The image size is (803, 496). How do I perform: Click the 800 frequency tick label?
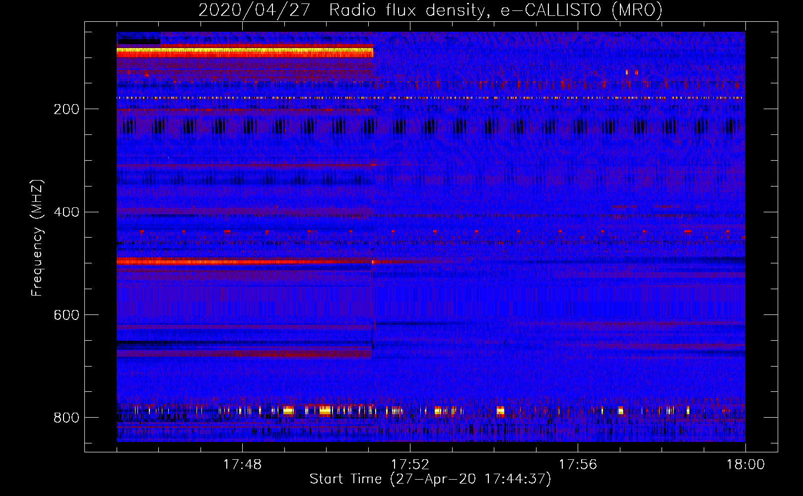point(67,418)
